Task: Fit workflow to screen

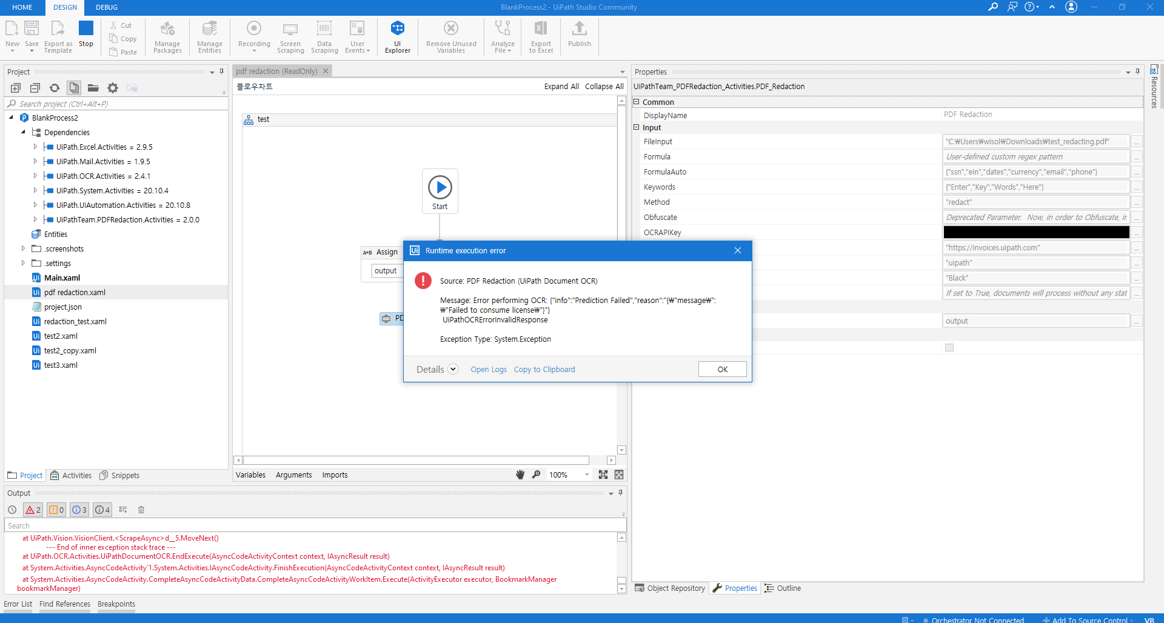Action: pyautogui.click(x=603, y=475)
